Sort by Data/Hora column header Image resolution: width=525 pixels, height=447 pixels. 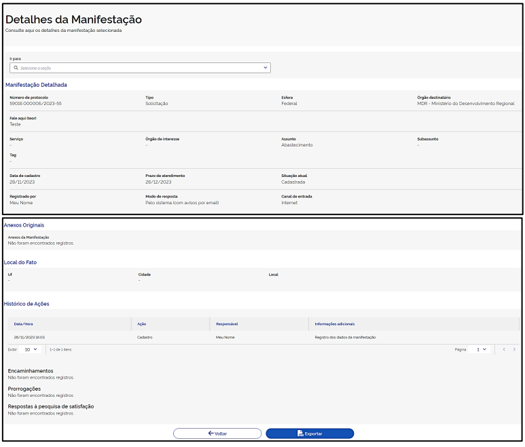(24, 324)
